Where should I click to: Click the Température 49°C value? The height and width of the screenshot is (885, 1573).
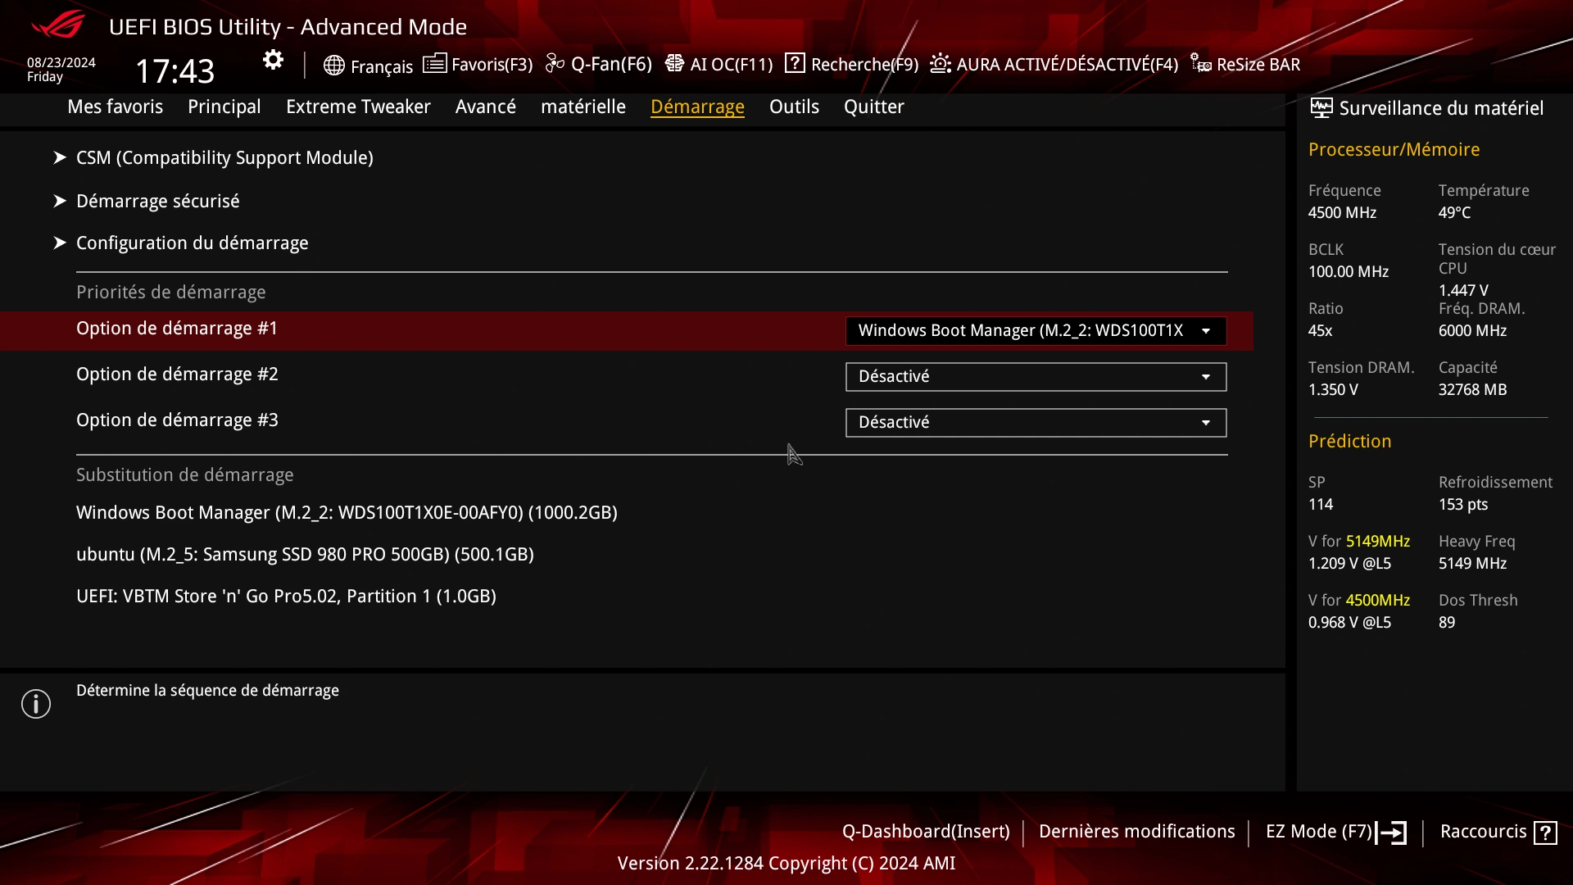click(1454, 213)
